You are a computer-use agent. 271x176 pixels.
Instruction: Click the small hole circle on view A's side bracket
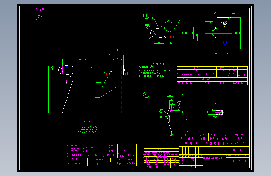(66, 82)
